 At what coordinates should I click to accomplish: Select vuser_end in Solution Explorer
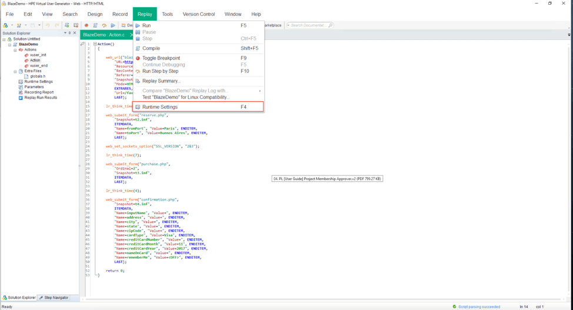[39, 66]
